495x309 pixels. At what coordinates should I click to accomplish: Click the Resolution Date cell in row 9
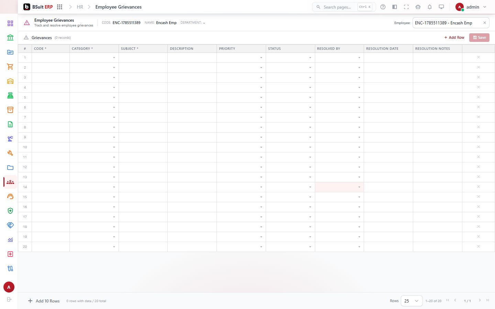[x=388, y=137]
